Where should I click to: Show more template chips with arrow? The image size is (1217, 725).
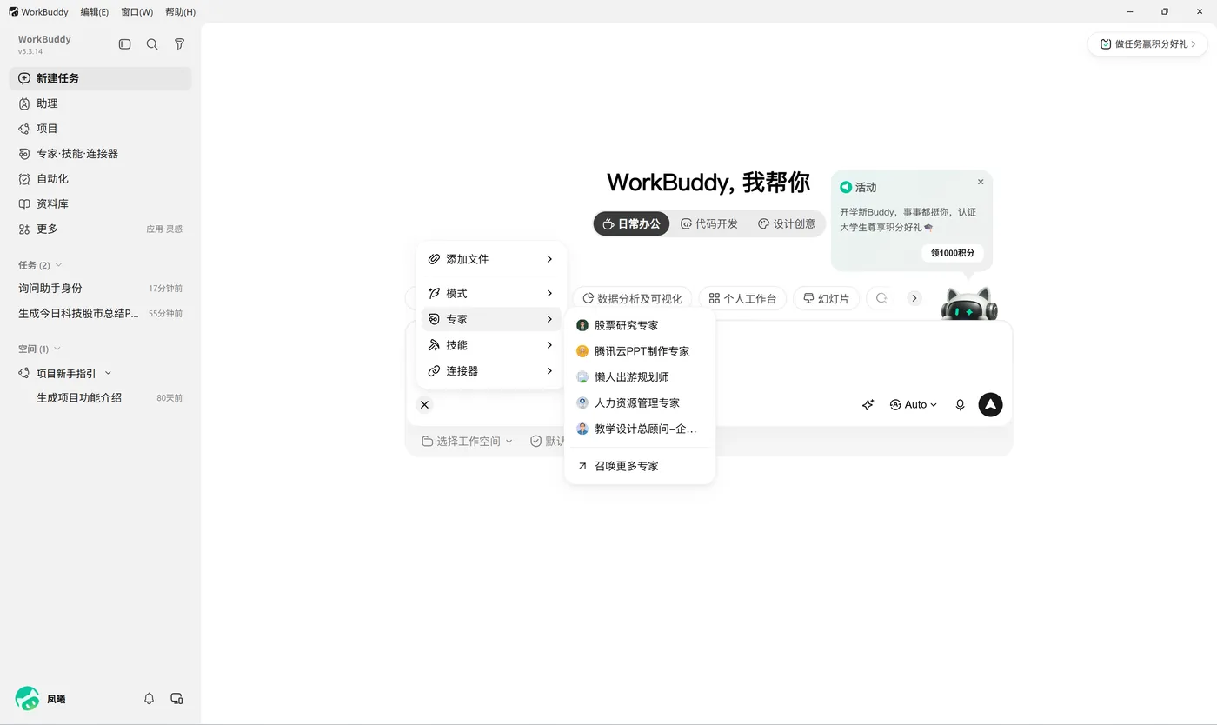point(914,298)
